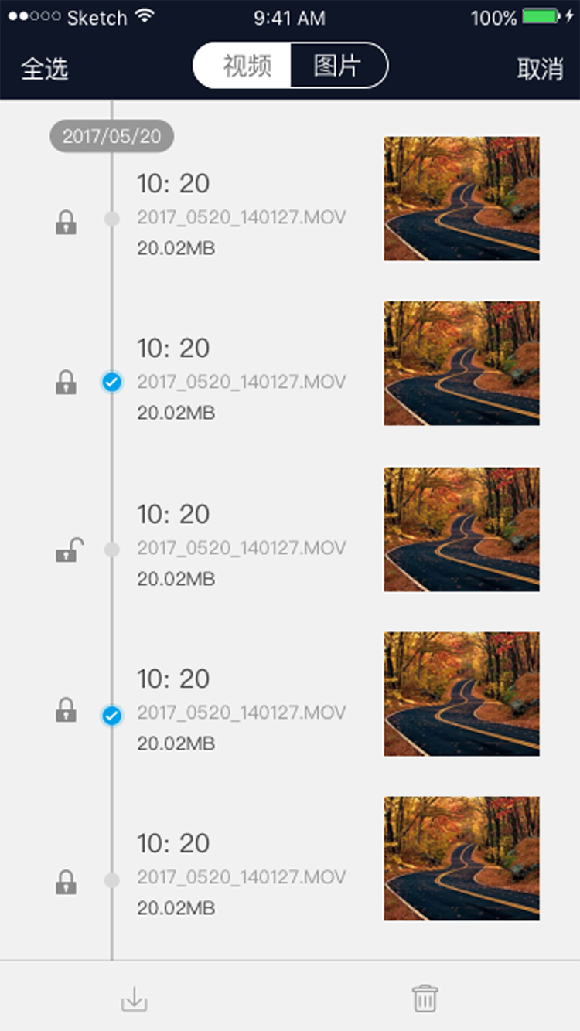Select the third video's timeline dot
This screenshot has height=1031, width=580.
point(112,550)
